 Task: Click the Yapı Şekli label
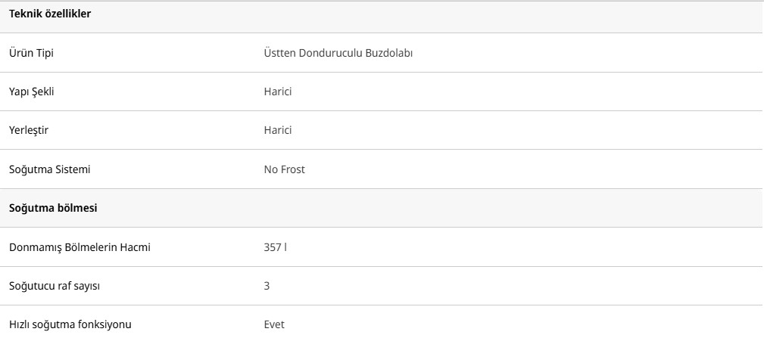coord(32,91)
